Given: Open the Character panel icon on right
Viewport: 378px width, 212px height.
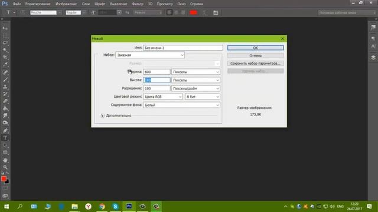Looking at the screenshot, I should pos(373,46).
